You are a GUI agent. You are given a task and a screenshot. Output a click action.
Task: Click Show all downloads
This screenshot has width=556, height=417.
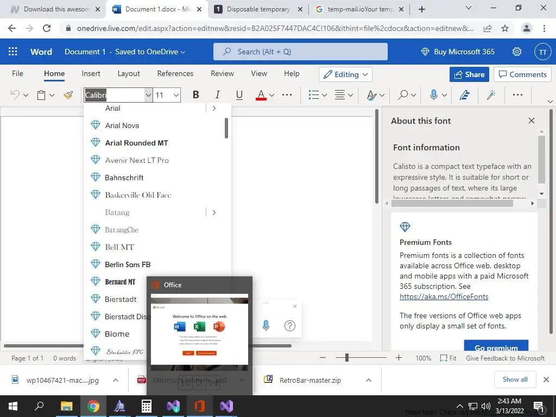(515, 380)
